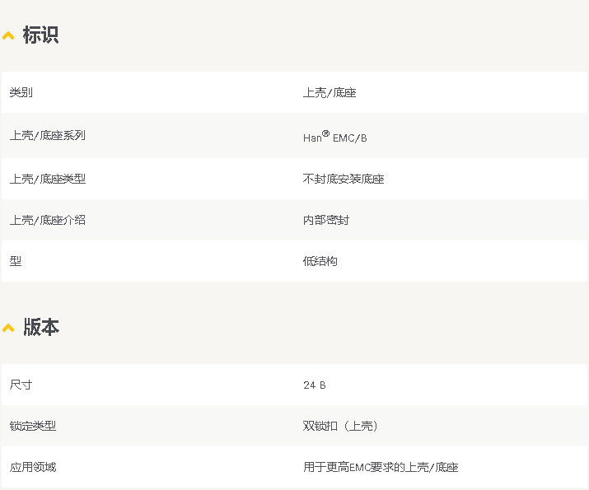Select the 型 label
The height and width of the screenshot is (490, 589).
16,261
